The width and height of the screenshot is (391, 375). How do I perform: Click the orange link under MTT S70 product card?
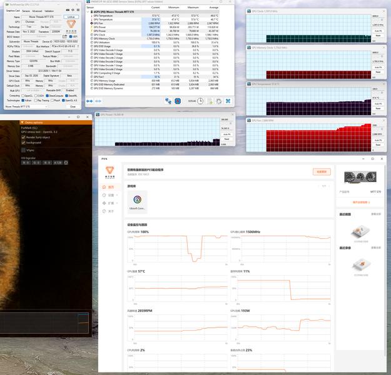tap(361, 202)
